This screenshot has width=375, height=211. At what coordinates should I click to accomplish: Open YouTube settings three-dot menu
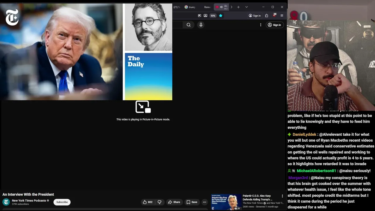[x=261, y=25]
